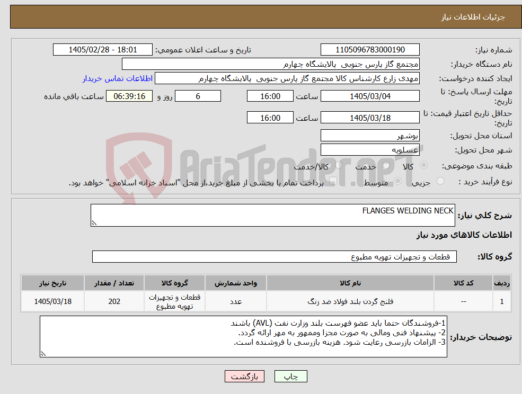Click item name فلنج گردن بلند فولاد ضد زنگ

tap(350, 301)
